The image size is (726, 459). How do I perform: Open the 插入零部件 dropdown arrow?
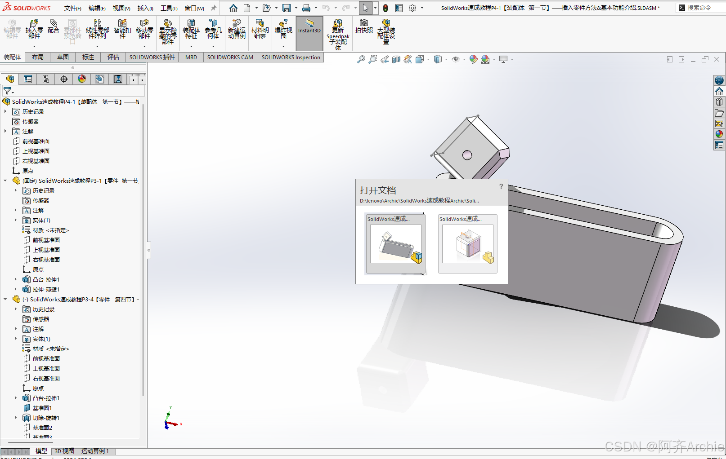[34, 46]
